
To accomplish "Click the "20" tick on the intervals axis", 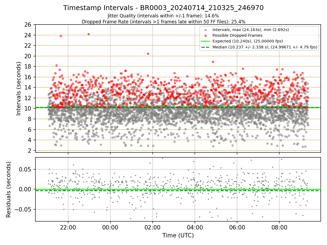I will (28, 56).
